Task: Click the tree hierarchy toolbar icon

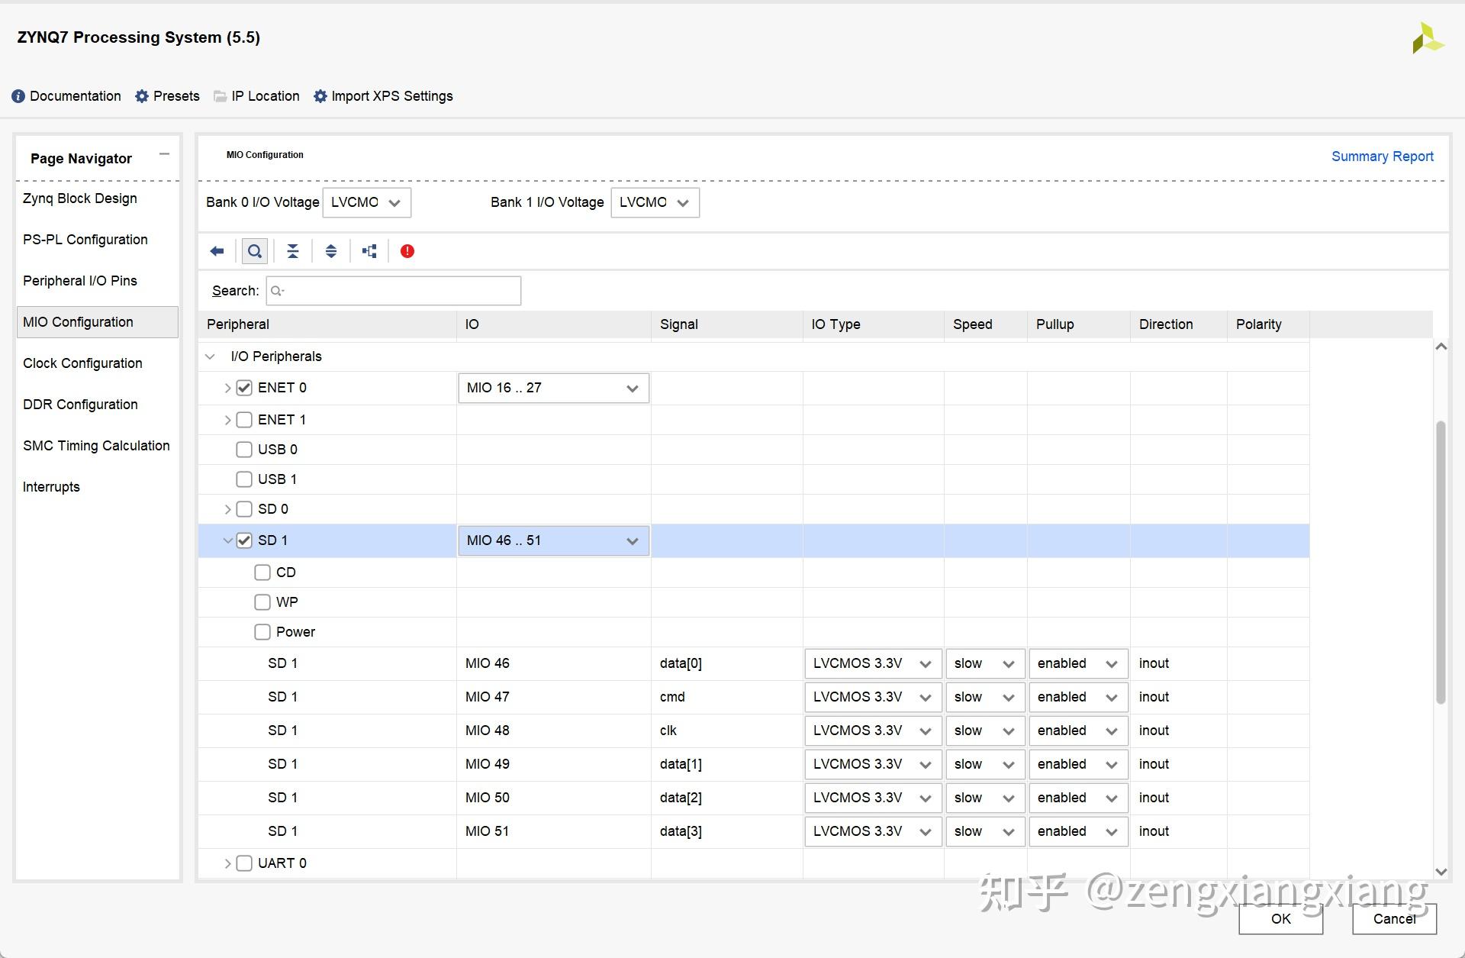Action: (369, 251)
